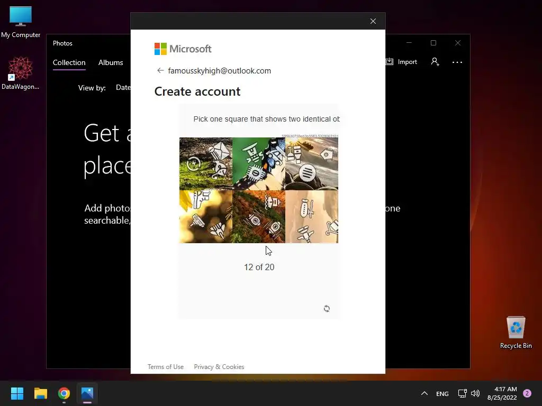
Task: Click the ENG language indicator
Action: coord(442,393)
